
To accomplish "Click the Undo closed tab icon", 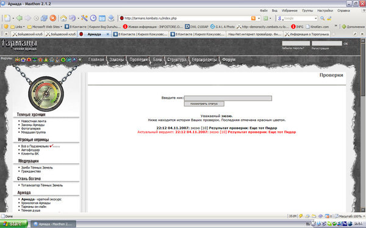I will (x=72, y=18).
